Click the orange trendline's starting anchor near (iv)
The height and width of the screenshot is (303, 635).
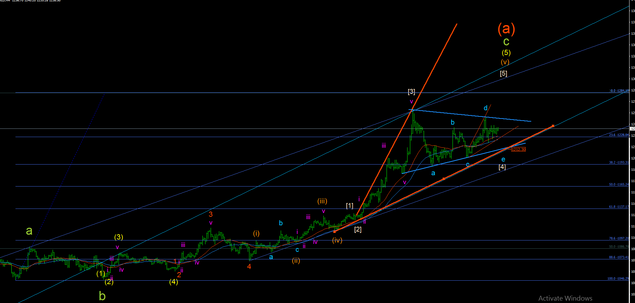334,232
